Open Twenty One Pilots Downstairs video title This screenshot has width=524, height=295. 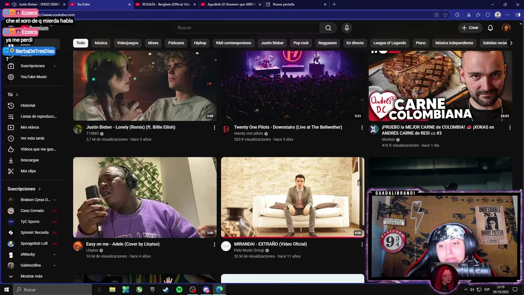click(288, 127)
